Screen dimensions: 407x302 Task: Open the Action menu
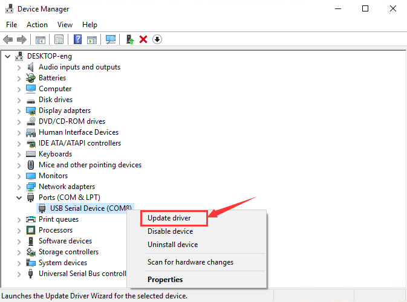pyautogui.click(x=37, y=25)
